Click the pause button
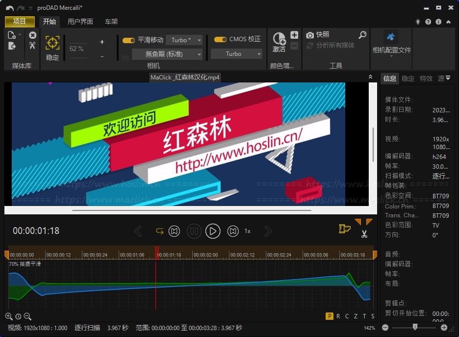The height and width of the screenshot is (337, 459). [194, 232]
